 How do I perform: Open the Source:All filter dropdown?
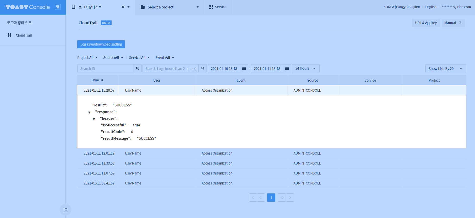[x=113, y=58]
